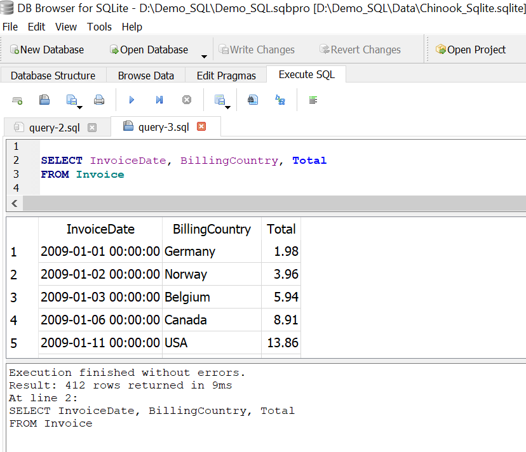
Task: Open an SQL file from disk icon
Action: point(44,100)
